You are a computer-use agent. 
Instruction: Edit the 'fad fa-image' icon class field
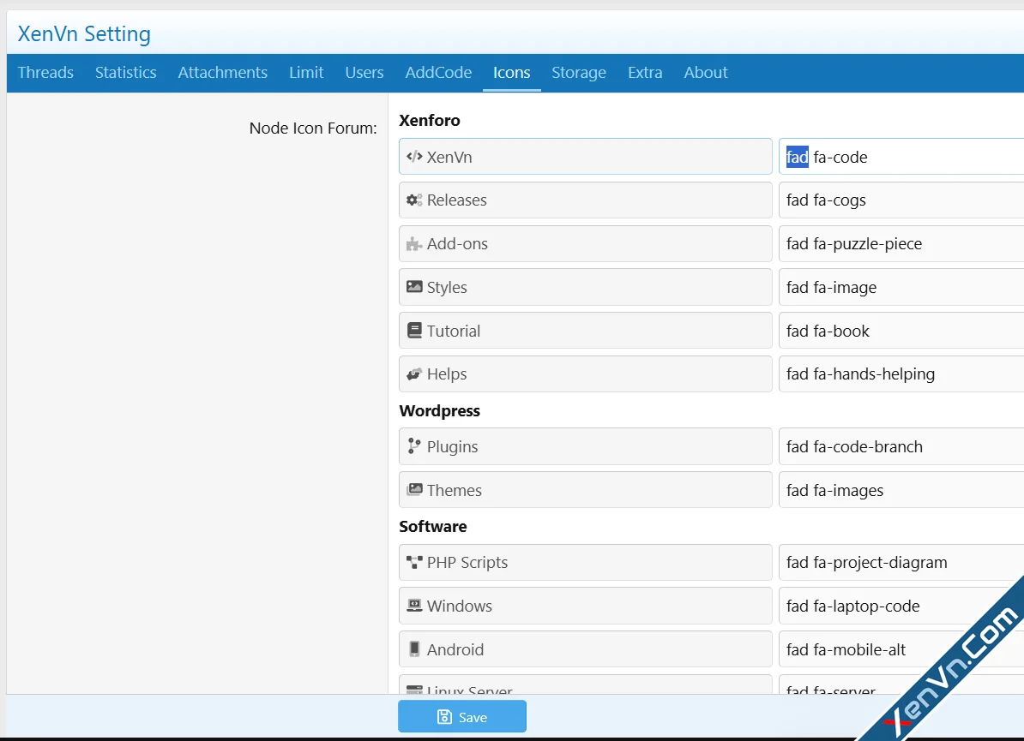point(901,287)
